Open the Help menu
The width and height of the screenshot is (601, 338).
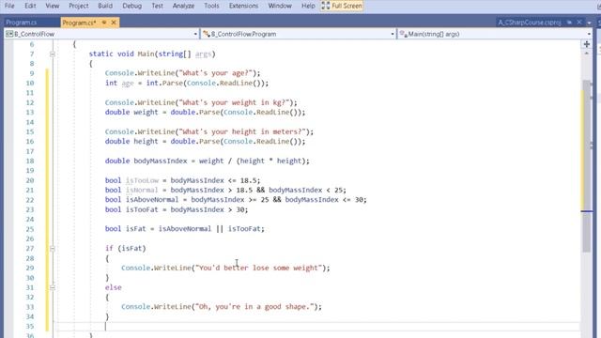(x=308, y=6)
